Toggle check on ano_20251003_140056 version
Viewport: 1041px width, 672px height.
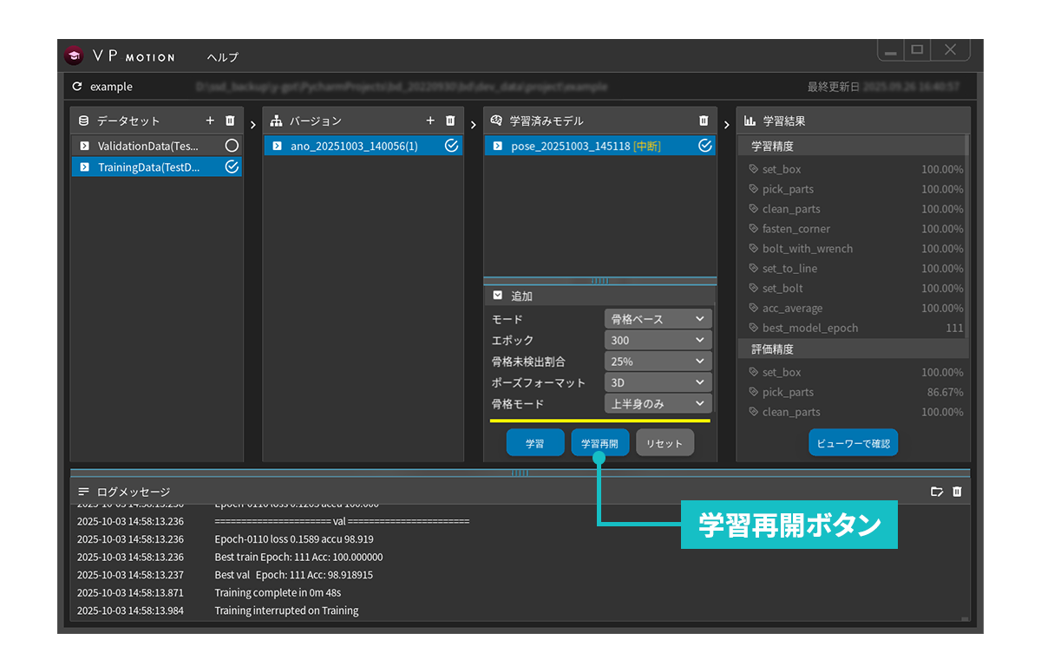coord(451,146)
